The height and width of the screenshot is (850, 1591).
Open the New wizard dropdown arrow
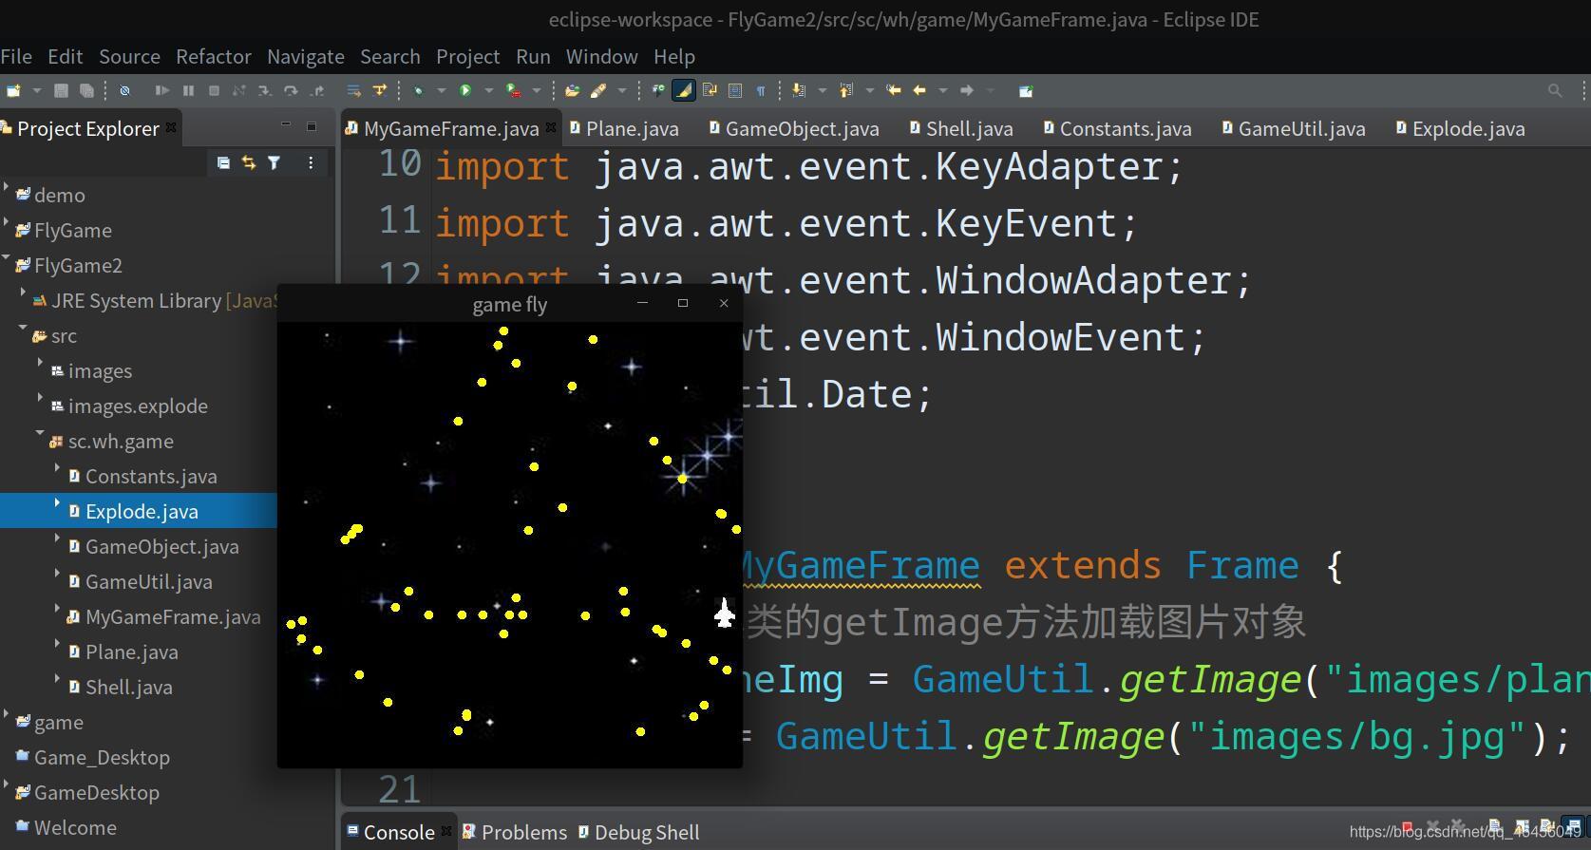pos(37,91)
